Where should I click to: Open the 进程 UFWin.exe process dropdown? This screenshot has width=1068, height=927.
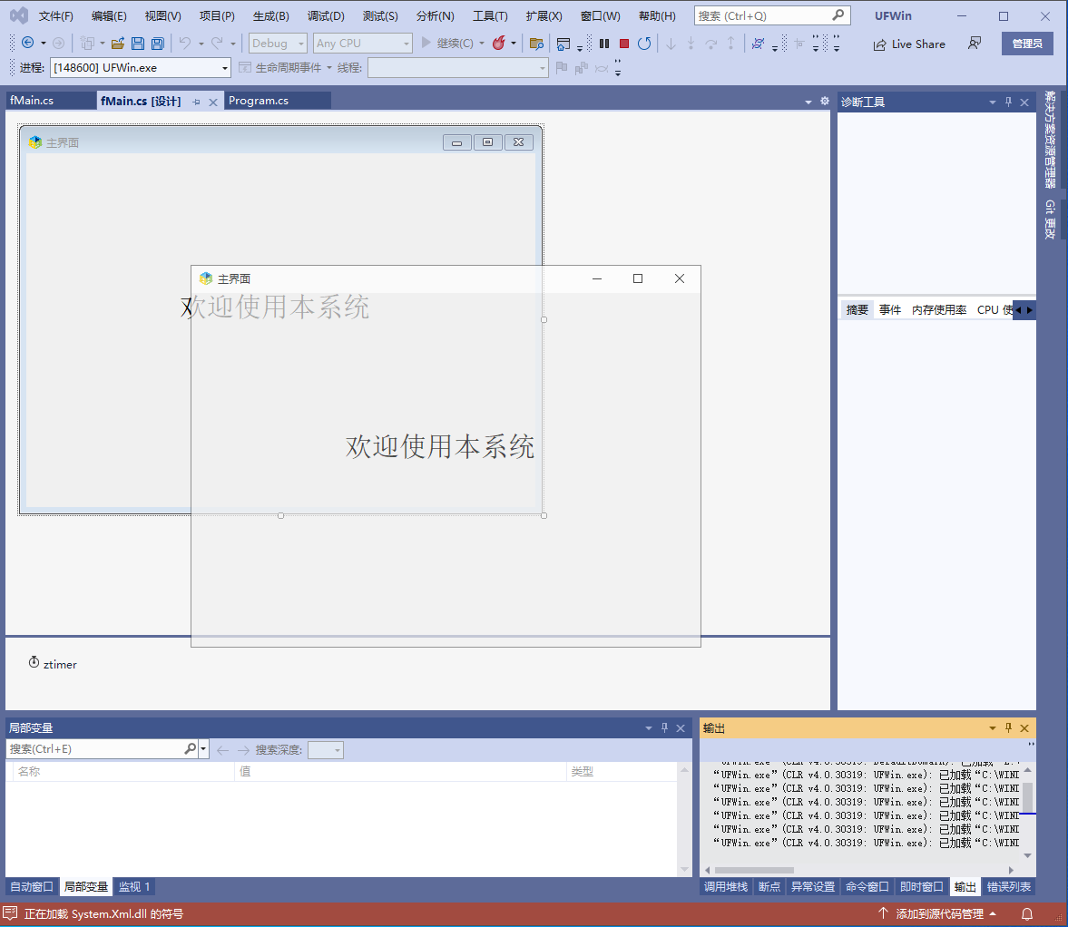click(x=141, y=68)
